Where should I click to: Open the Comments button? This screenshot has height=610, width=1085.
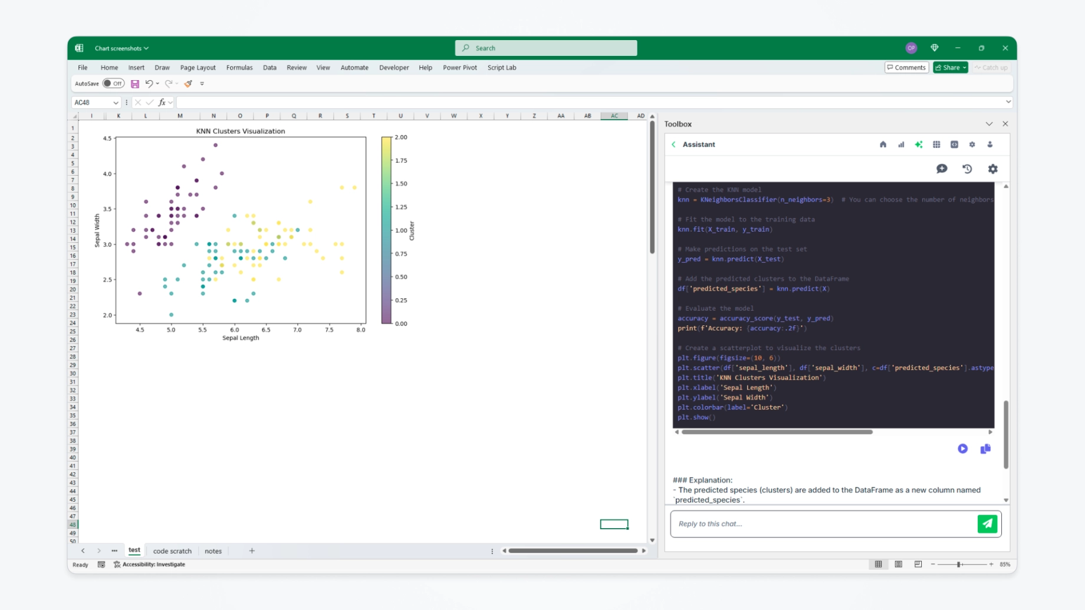(906, 68)
